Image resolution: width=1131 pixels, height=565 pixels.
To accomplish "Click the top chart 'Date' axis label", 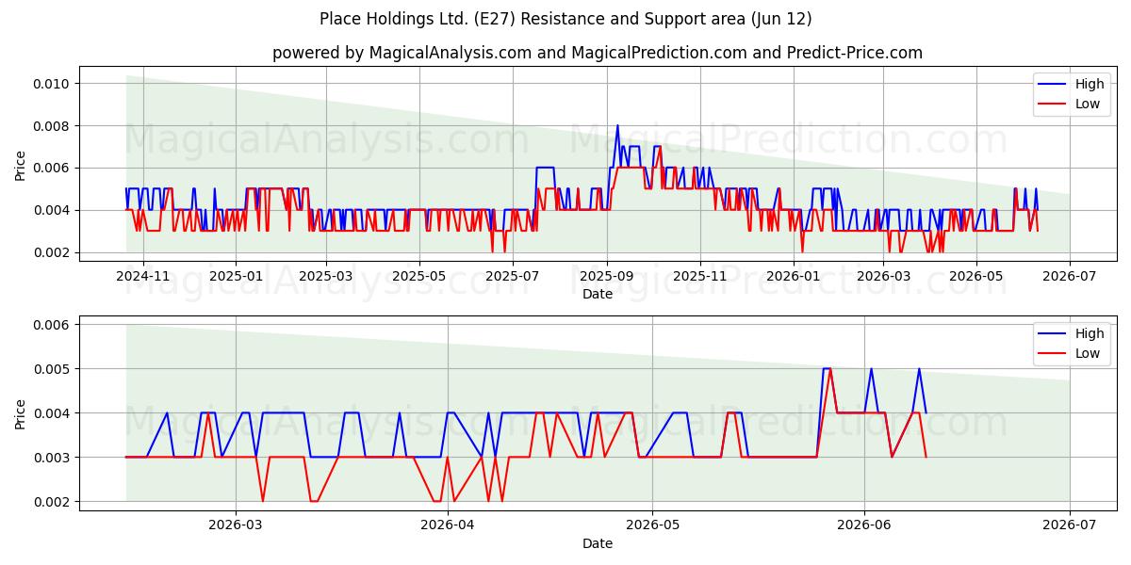I will (598, 294).
